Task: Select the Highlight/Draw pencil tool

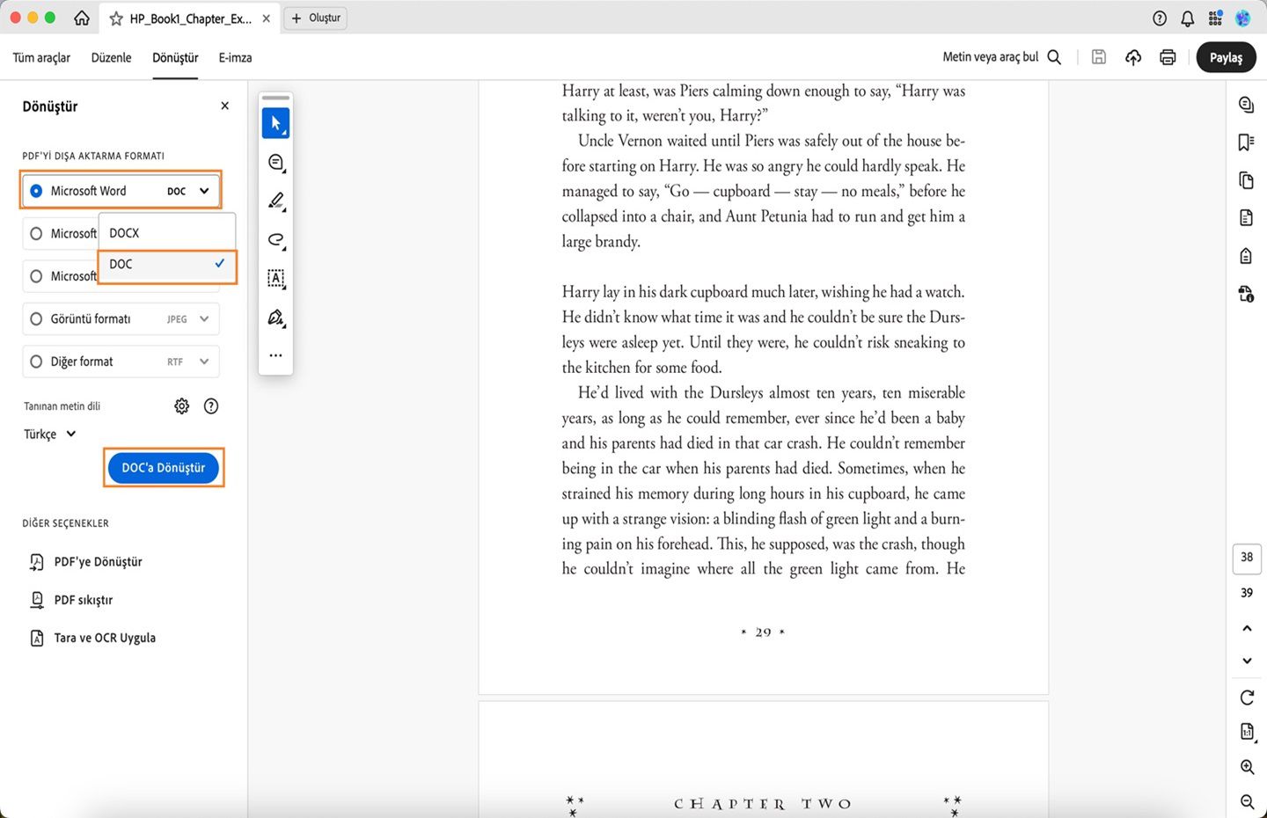Action: click(275, 201)
